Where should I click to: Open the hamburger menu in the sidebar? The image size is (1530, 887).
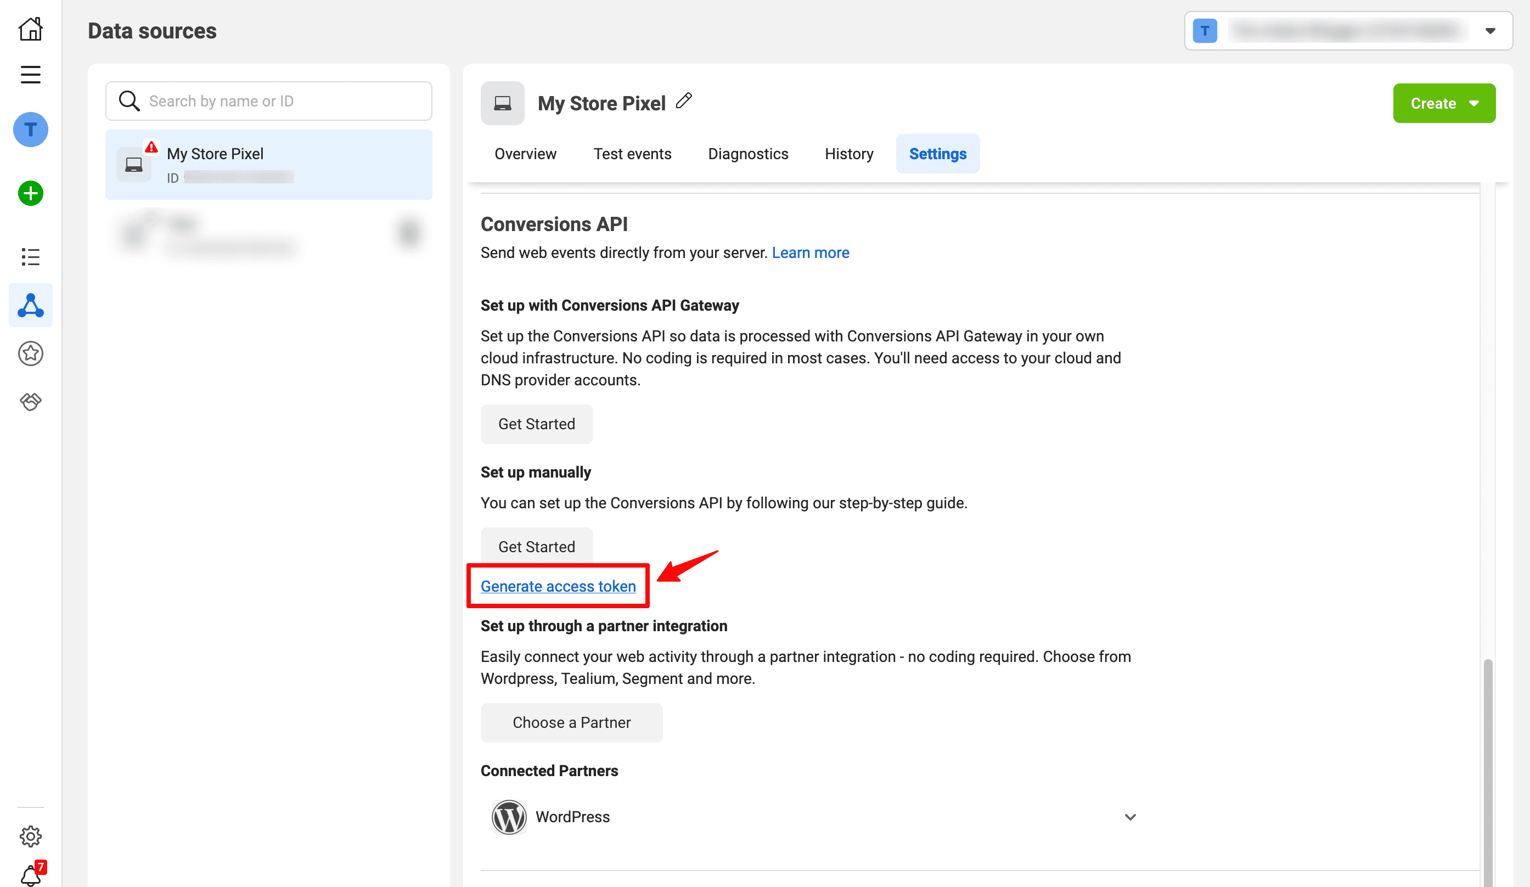coord(30,74)
